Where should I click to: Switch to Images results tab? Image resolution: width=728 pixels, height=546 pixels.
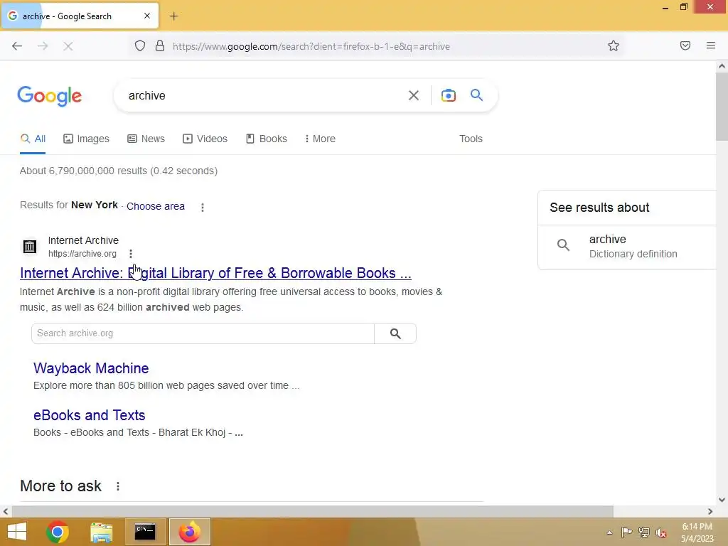[86, 139]
